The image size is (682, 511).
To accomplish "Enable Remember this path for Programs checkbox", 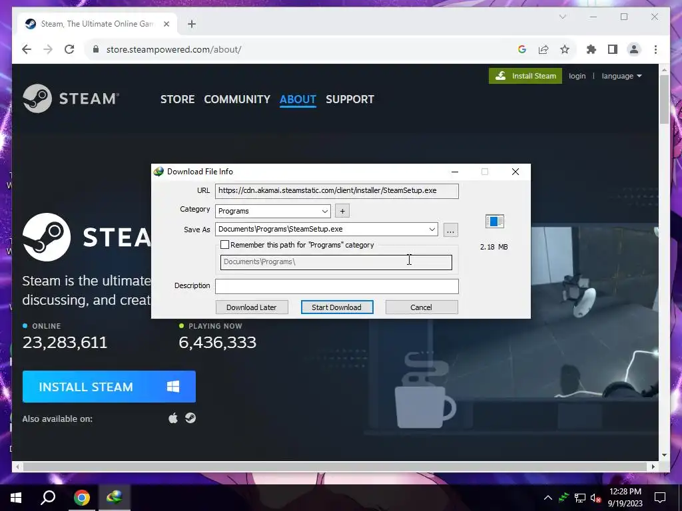I will pyautogui.click(x=225, y=245).
